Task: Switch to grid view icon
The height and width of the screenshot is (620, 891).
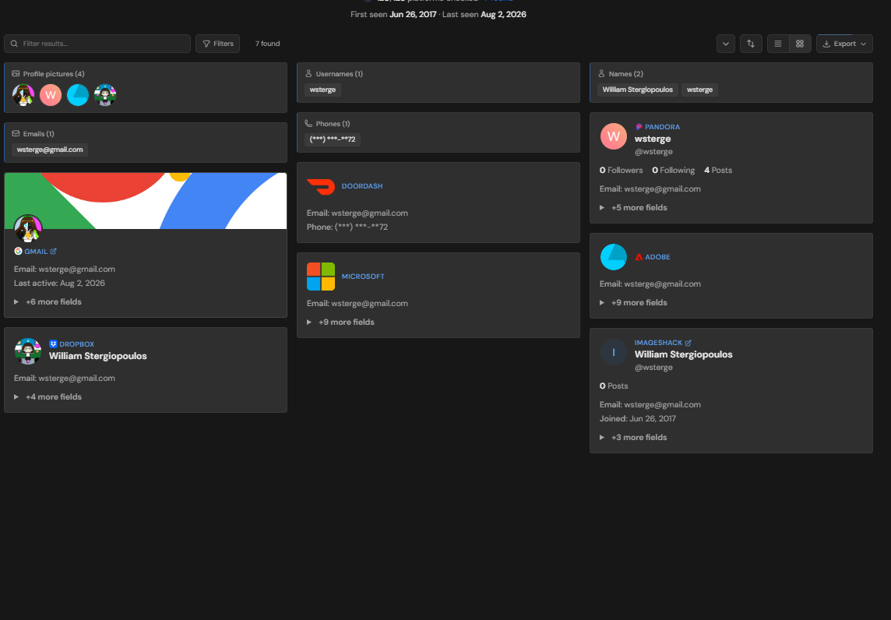Action: pyautogui.click(x=800, y=44)
